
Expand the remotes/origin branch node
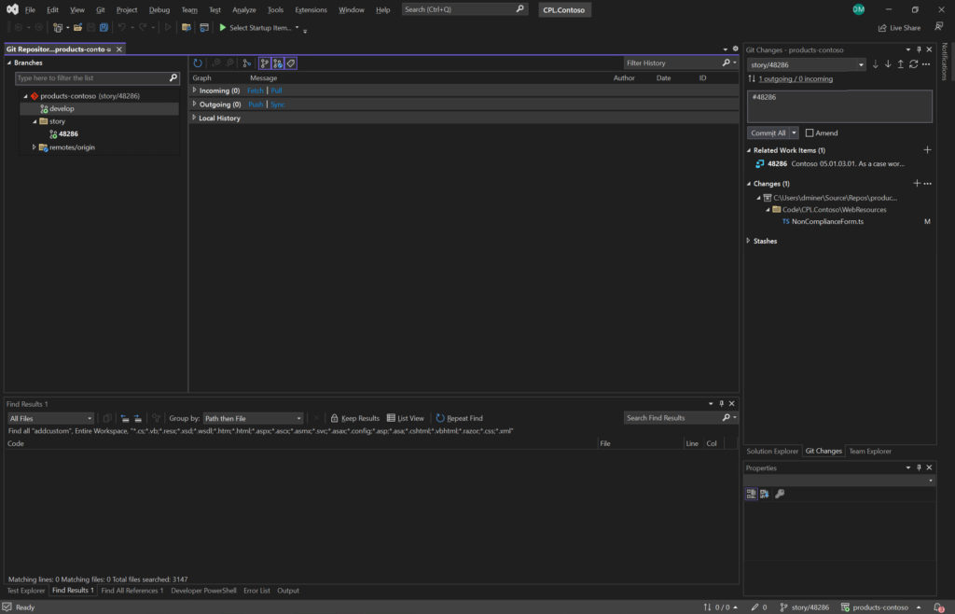pos(34,147)
